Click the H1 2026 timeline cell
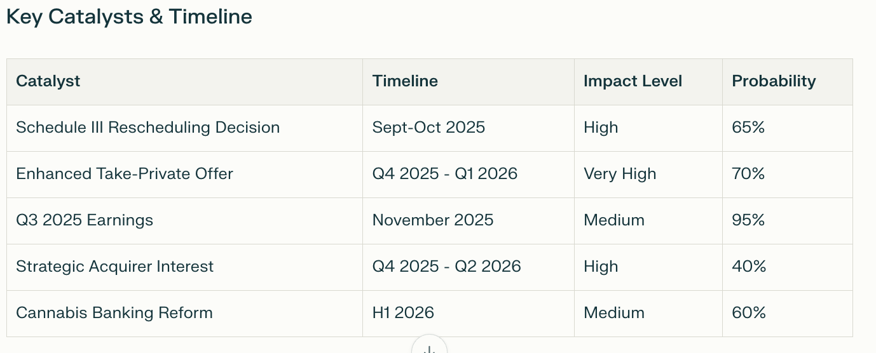This screenshot has width=876, height=353. click(403, 313)
